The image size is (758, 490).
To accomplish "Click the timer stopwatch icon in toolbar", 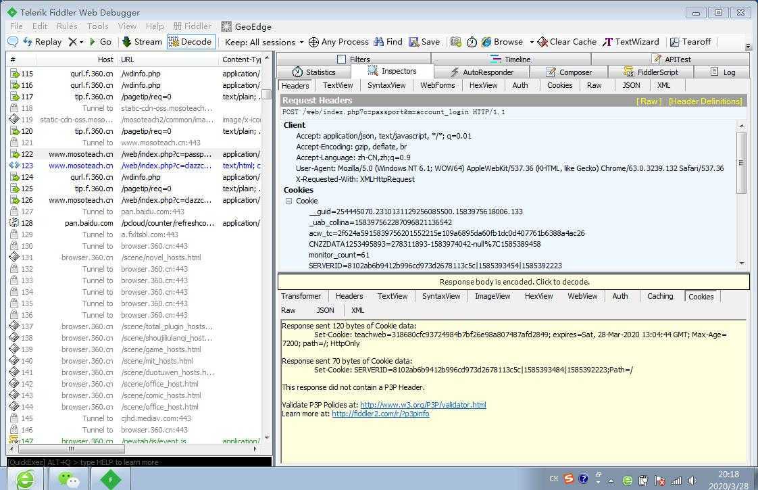I will coord(472,42).
